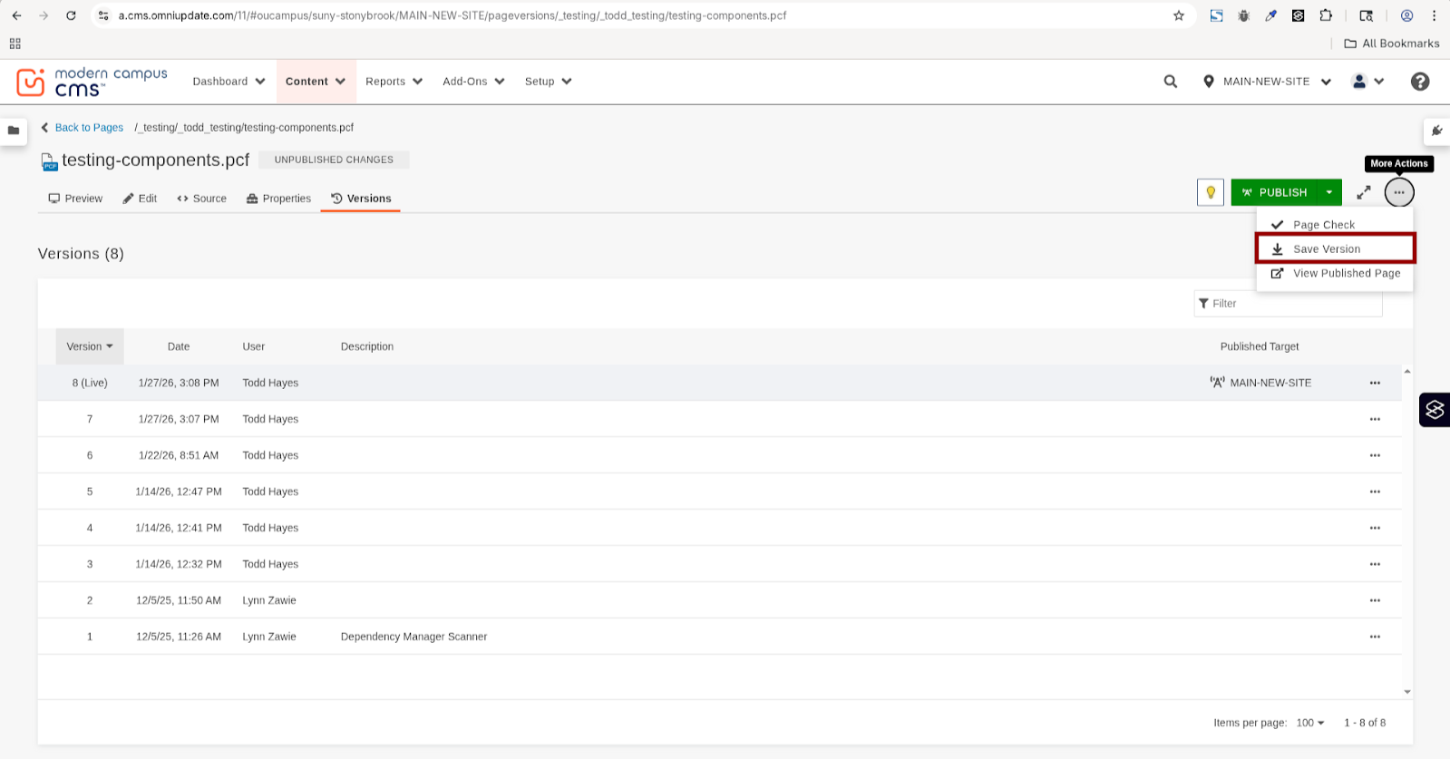
Task: Click the Published Target column header
Action: point(1260,346)
